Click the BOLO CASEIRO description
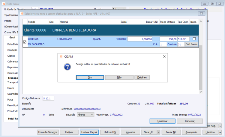This screenshot has width=225, height=137. [36, 44]
